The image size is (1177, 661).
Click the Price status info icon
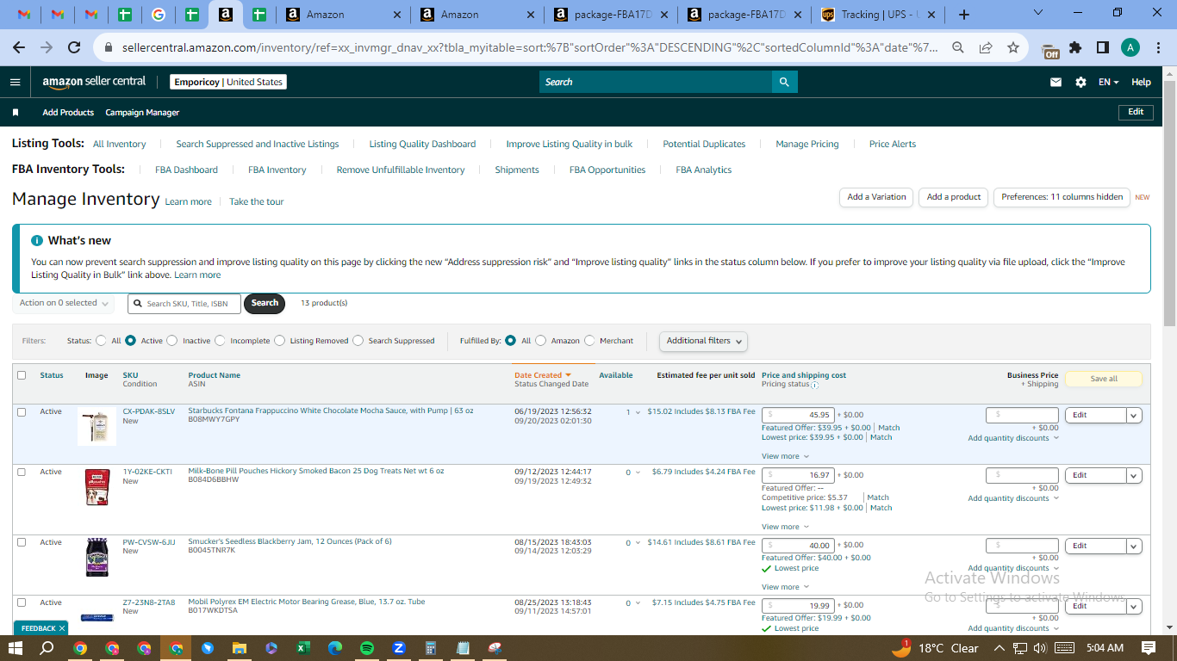(815, 385)
